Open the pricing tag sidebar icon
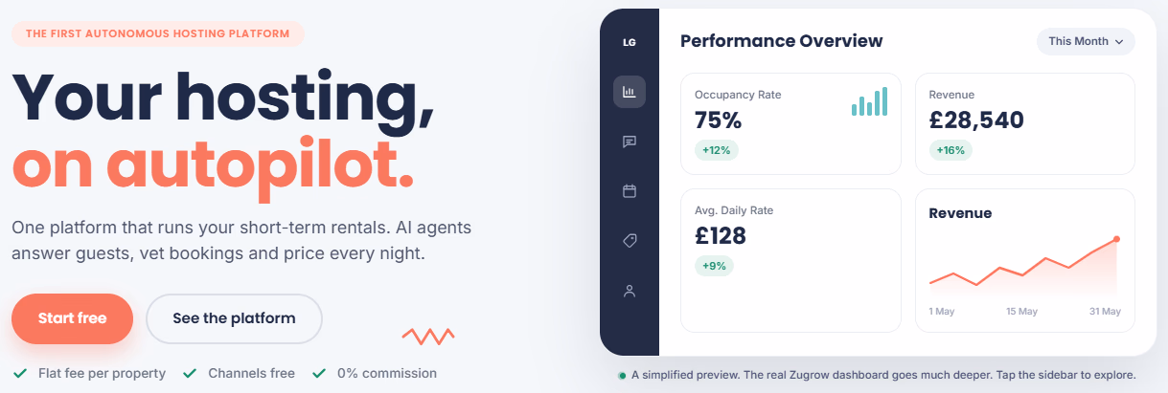1168x393 pixels. [x=630, y=241]
